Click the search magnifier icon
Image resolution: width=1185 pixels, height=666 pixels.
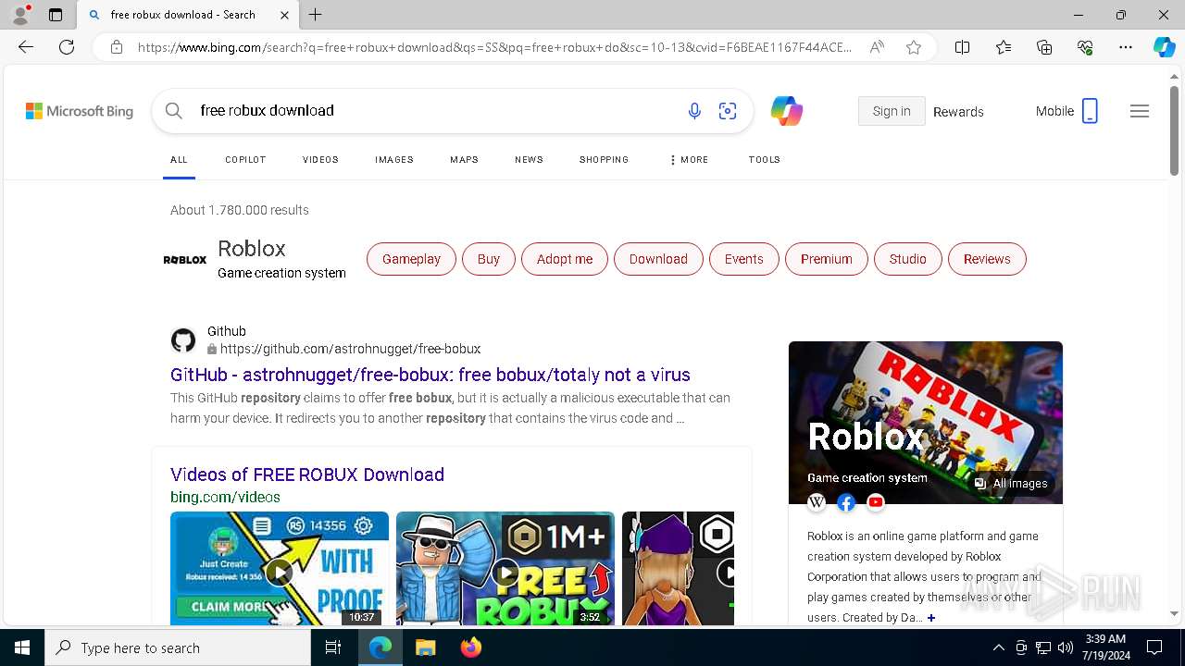[x=173, y=111]
